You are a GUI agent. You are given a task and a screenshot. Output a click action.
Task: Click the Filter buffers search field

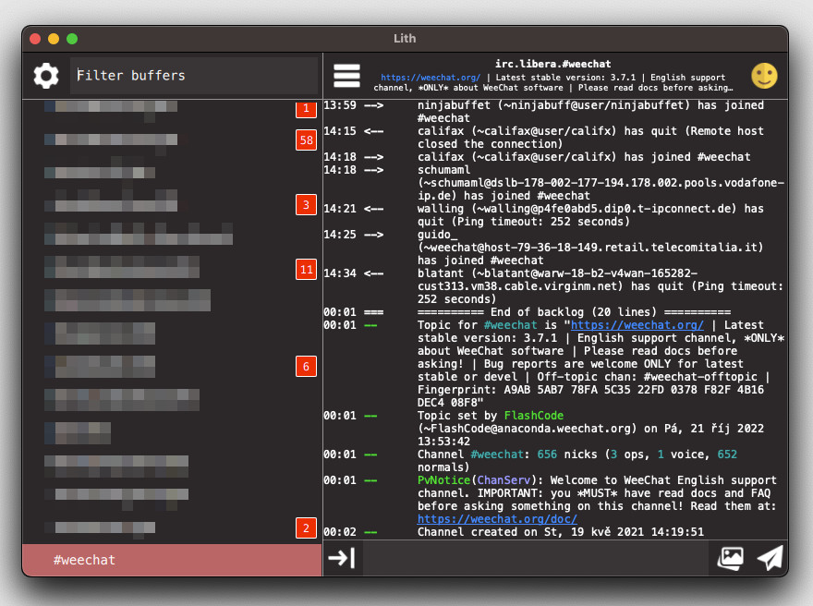194,76
